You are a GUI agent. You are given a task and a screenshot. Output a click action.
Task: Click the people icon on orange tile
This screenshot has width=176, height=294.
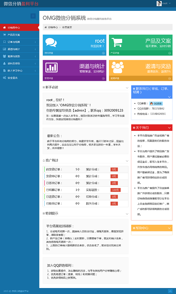[x=118, y=67]
